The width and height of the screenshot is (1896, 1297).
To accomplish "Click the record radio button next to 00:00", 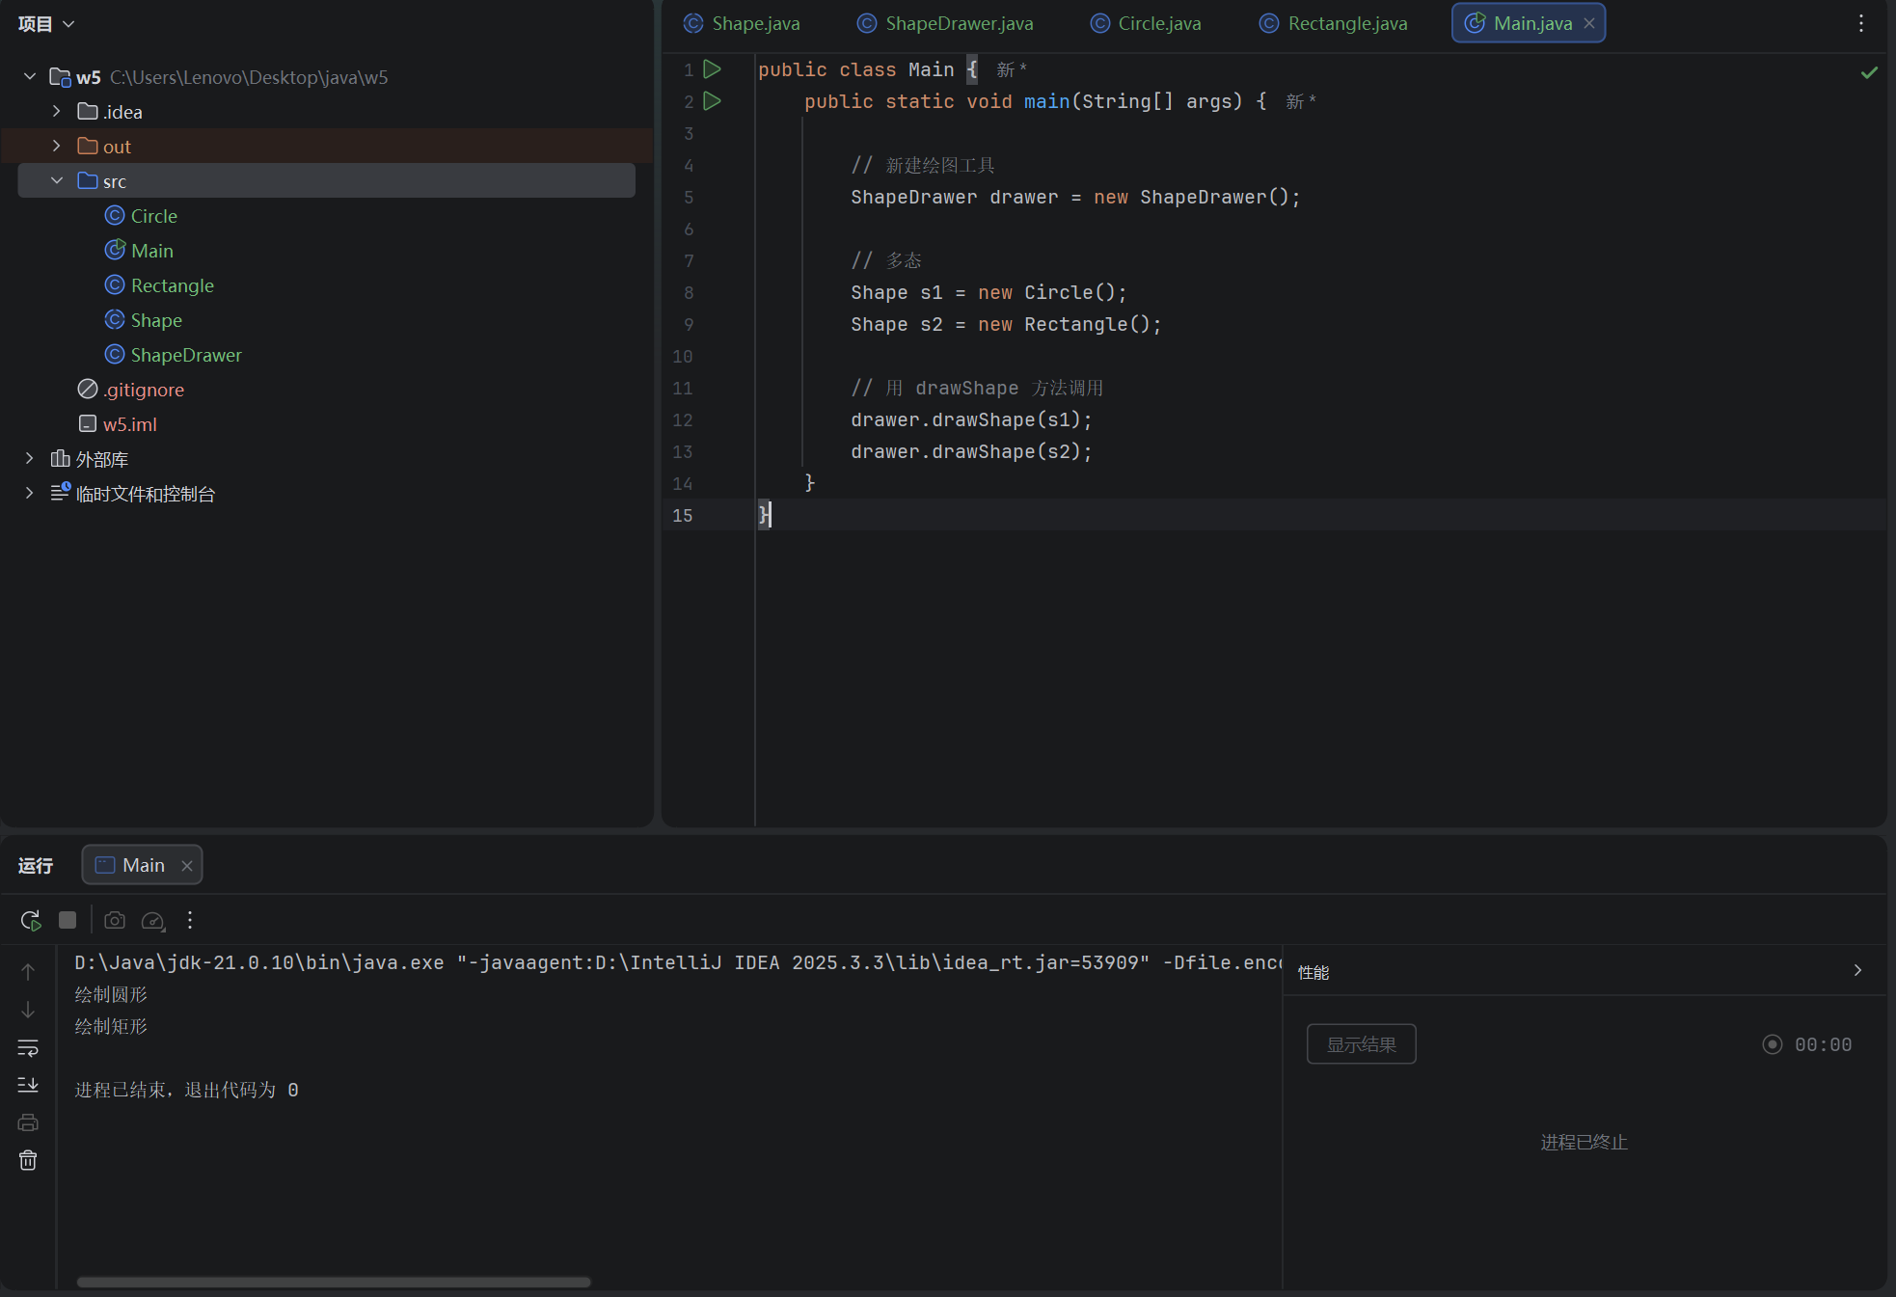I will pos(1772,1044).
